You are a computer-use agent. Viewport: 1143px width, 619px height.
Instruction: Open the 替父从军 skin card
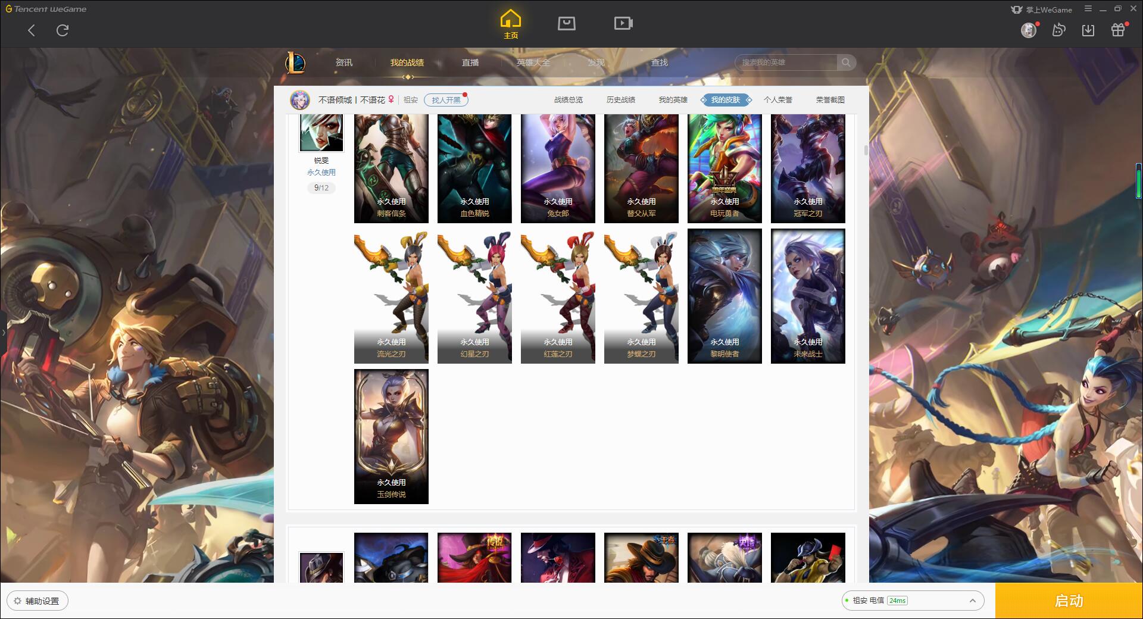click(641, 168)
